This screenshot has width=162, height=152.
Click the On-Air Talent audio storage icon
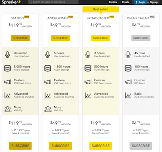tap(128, 68)
